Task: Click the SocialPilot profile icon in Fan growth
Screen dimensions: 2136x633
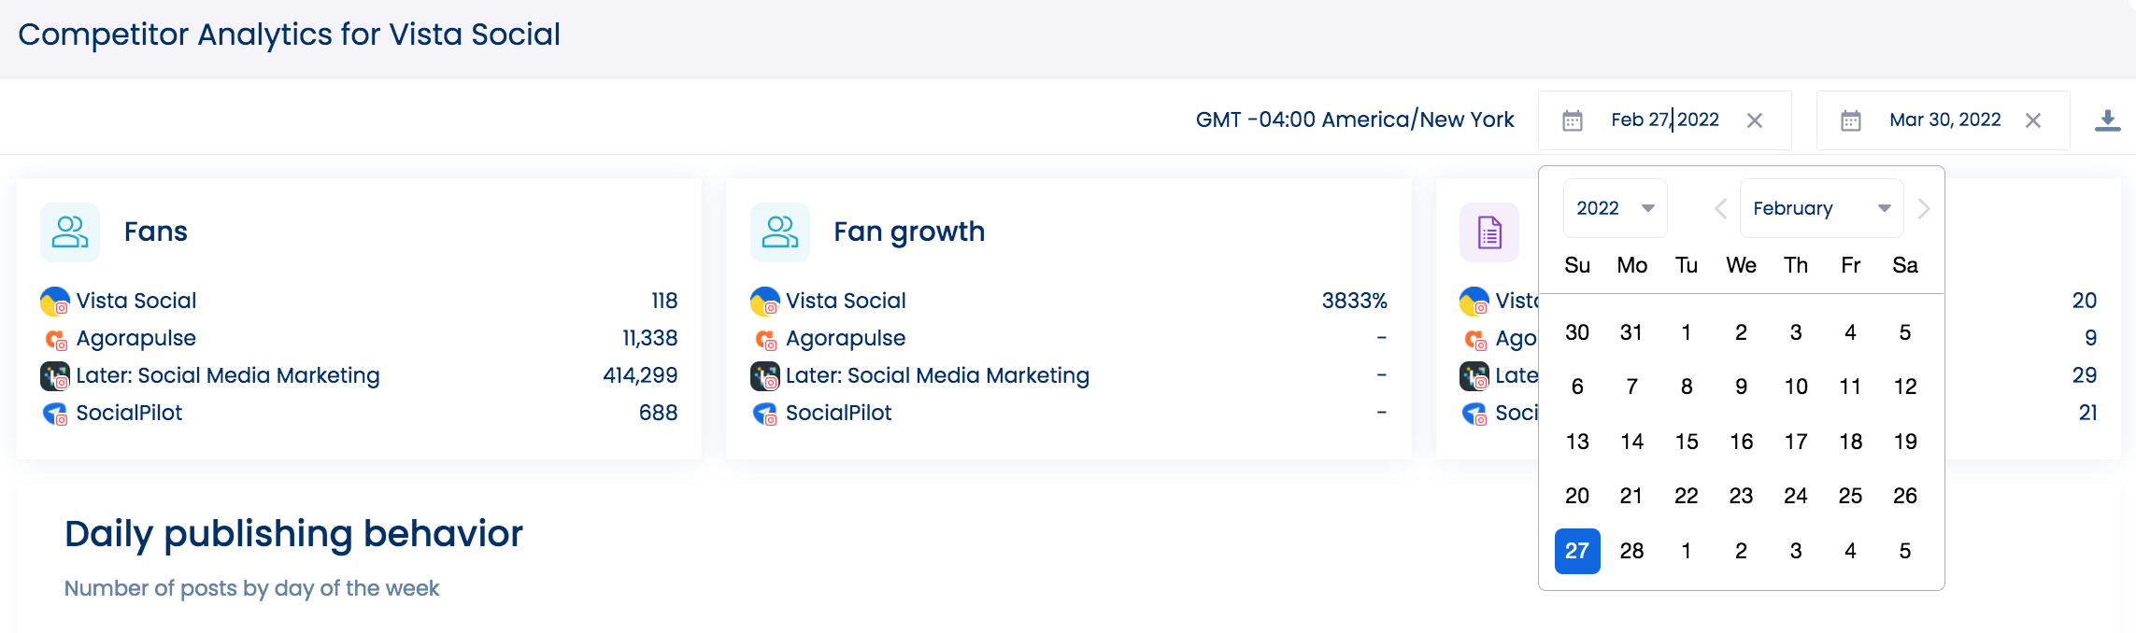Action: tap(765, 414)
